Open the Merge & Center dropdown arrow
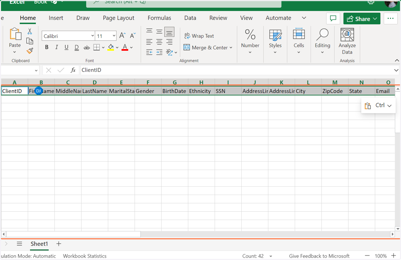The width and height of the screenshot is (401, 260). (x=231, y=47)
